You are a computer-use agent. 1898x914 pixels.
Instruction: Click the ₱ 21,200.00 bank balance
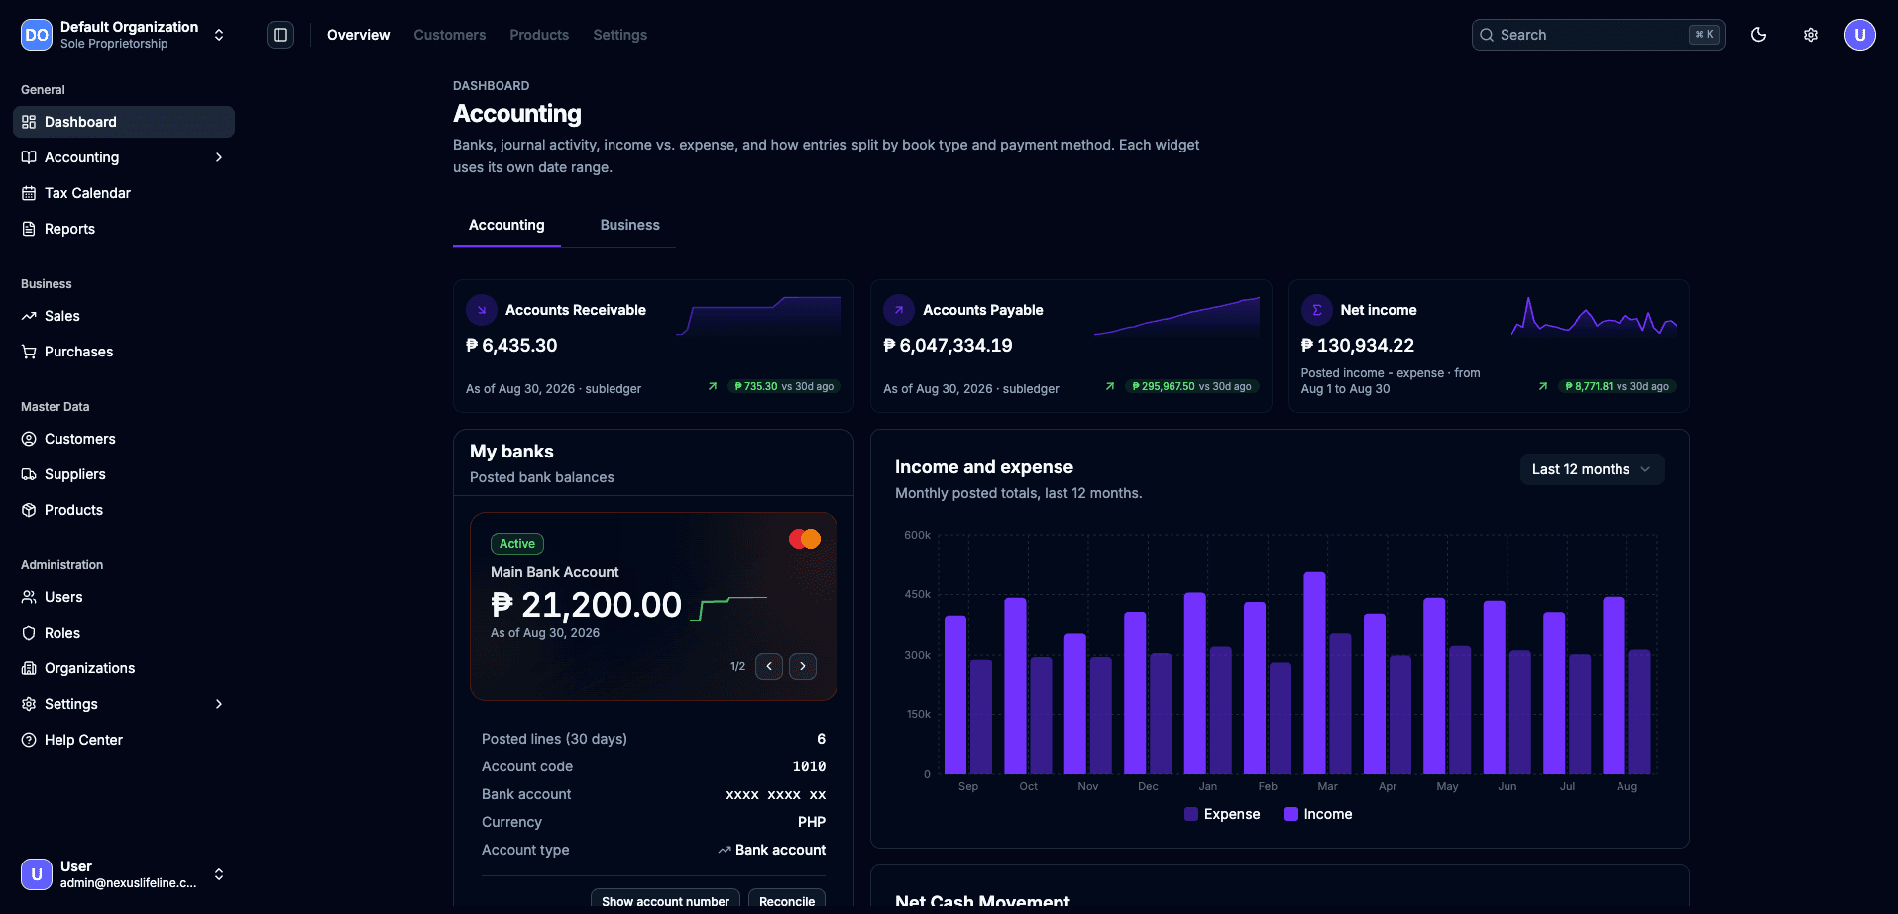586,605
